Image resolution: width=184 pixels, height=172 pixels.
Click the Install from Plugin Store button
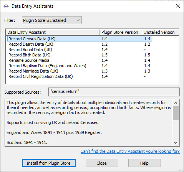49,163
